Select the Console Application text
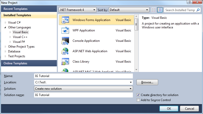This screenshot has width=203, height=114. pos(86,41)
